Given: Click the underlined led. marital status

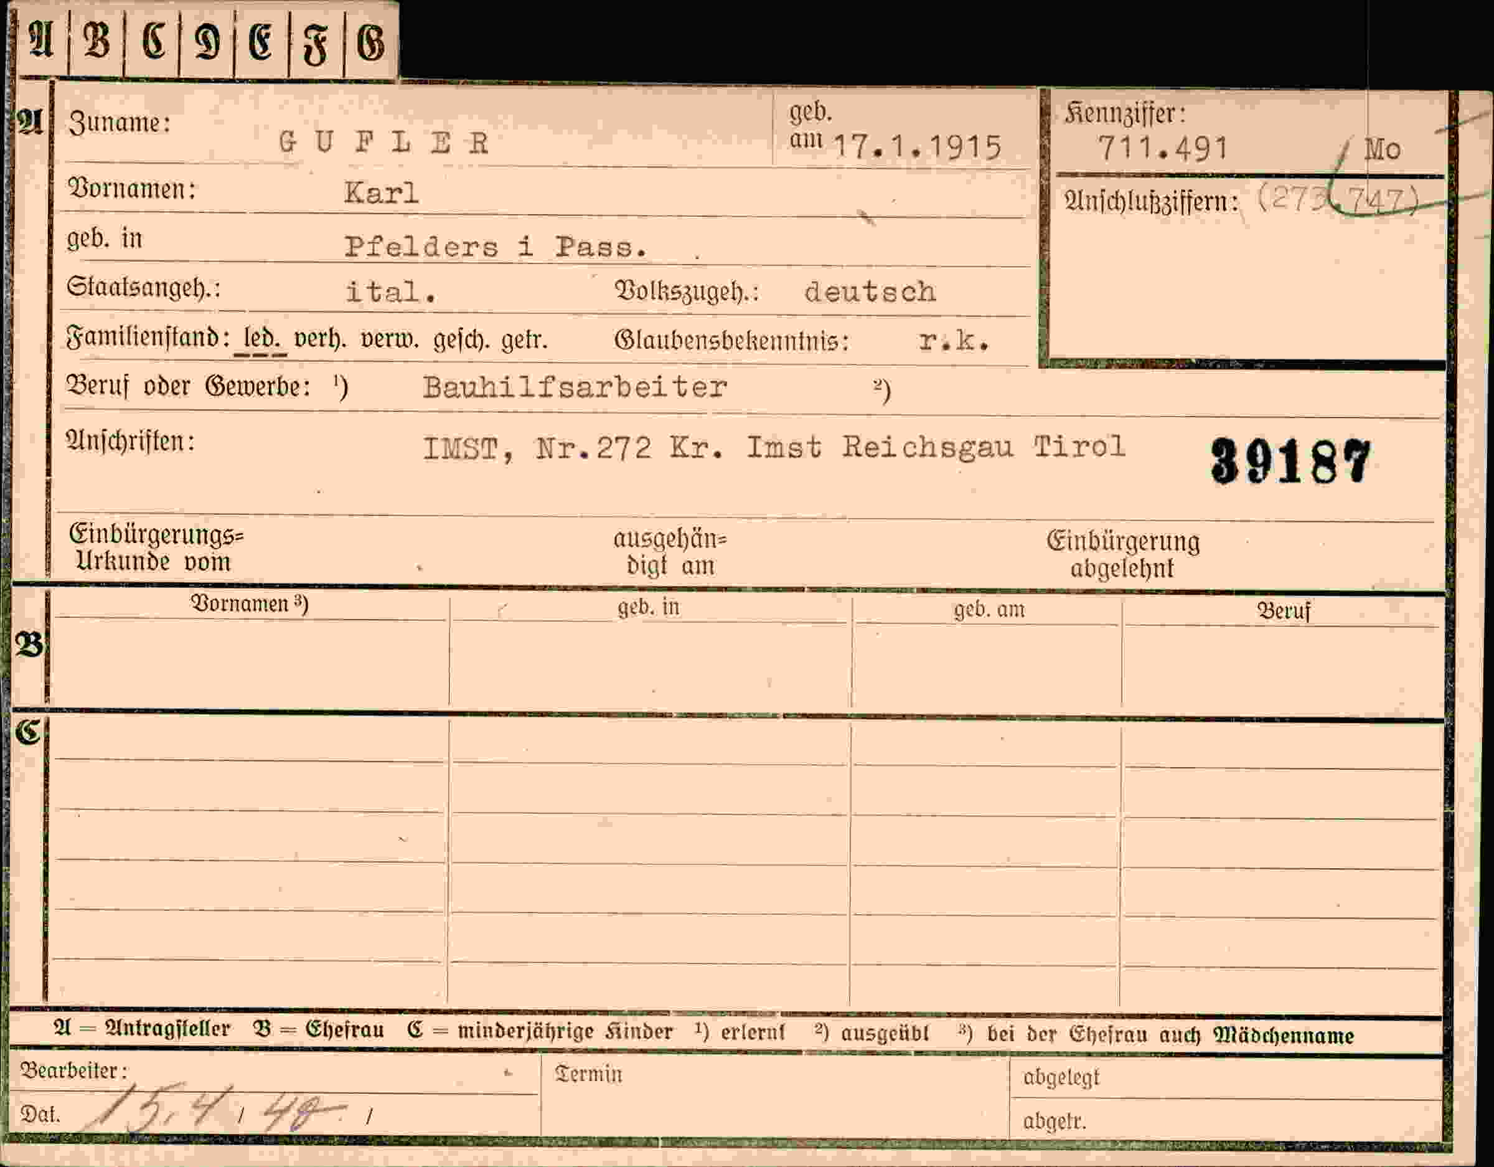Looking at the screenshot, I should tap(260, 339).
